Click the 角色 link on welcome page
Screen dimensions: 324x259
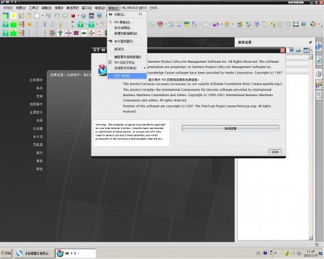click(x=39, y=88)
